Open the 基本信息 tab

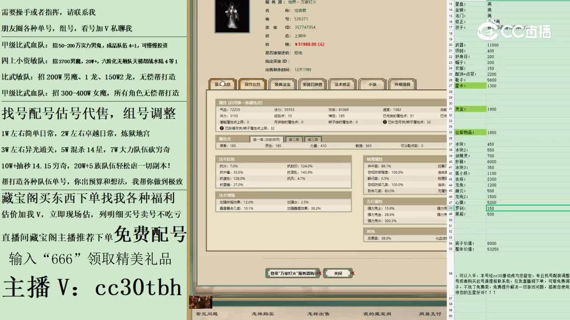pos(222,84)
